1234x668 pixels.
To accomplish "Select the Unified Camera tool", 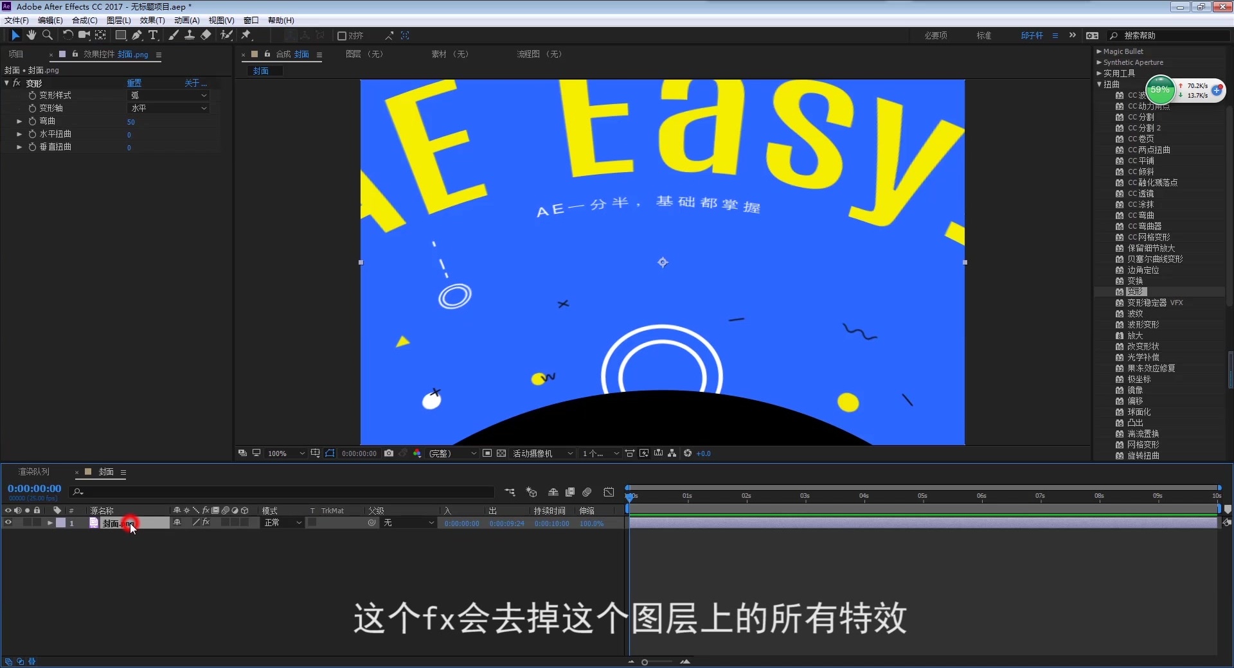I will (x=84, y=35).
